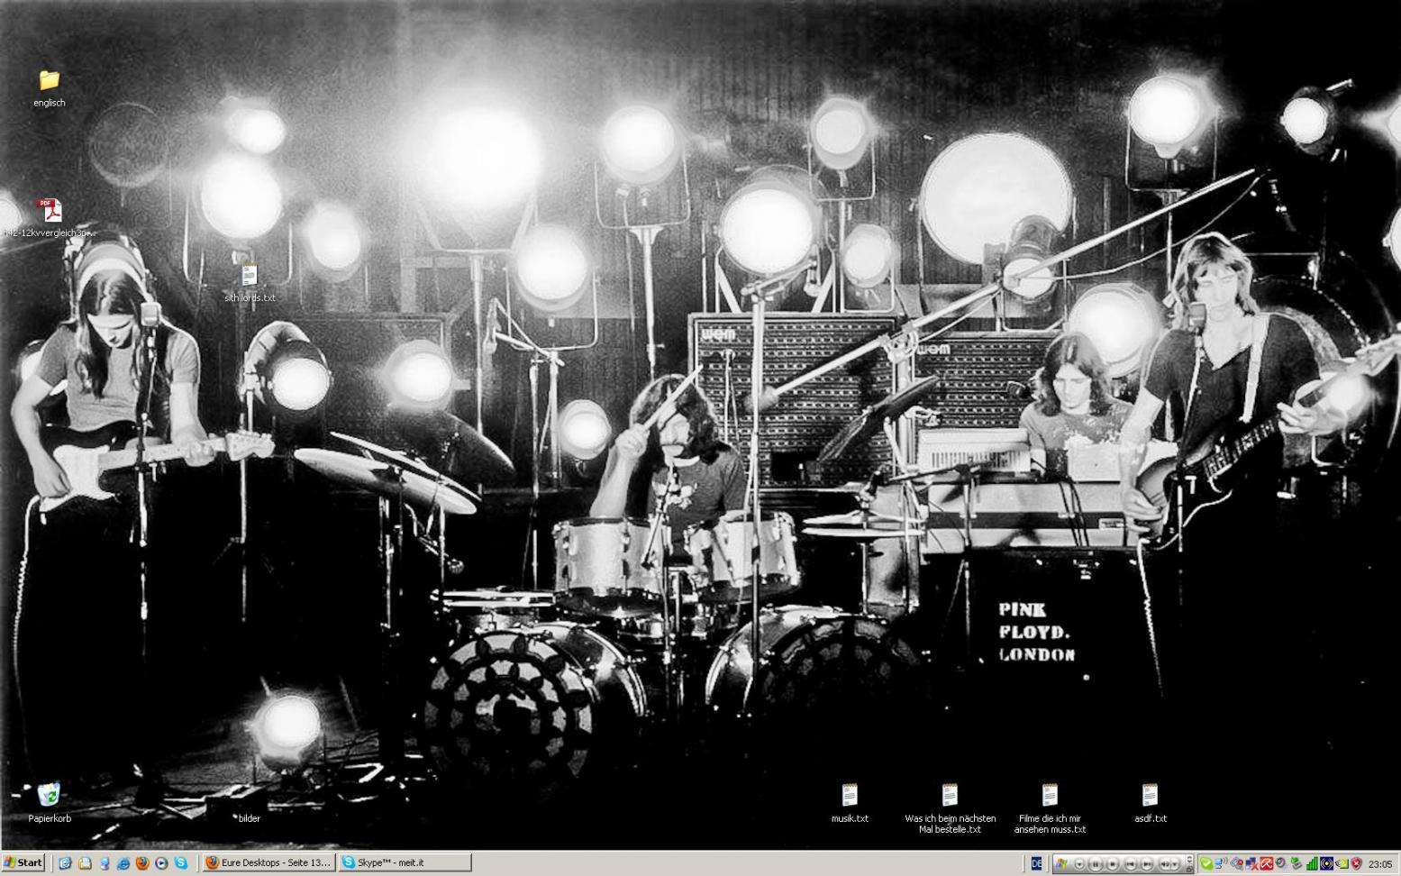Open the red security shield alert tray icon

point(1356,863)
